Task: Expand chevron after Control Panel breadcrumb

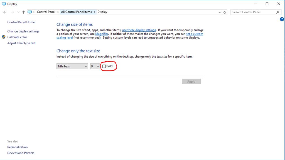Action: (58, 12)
